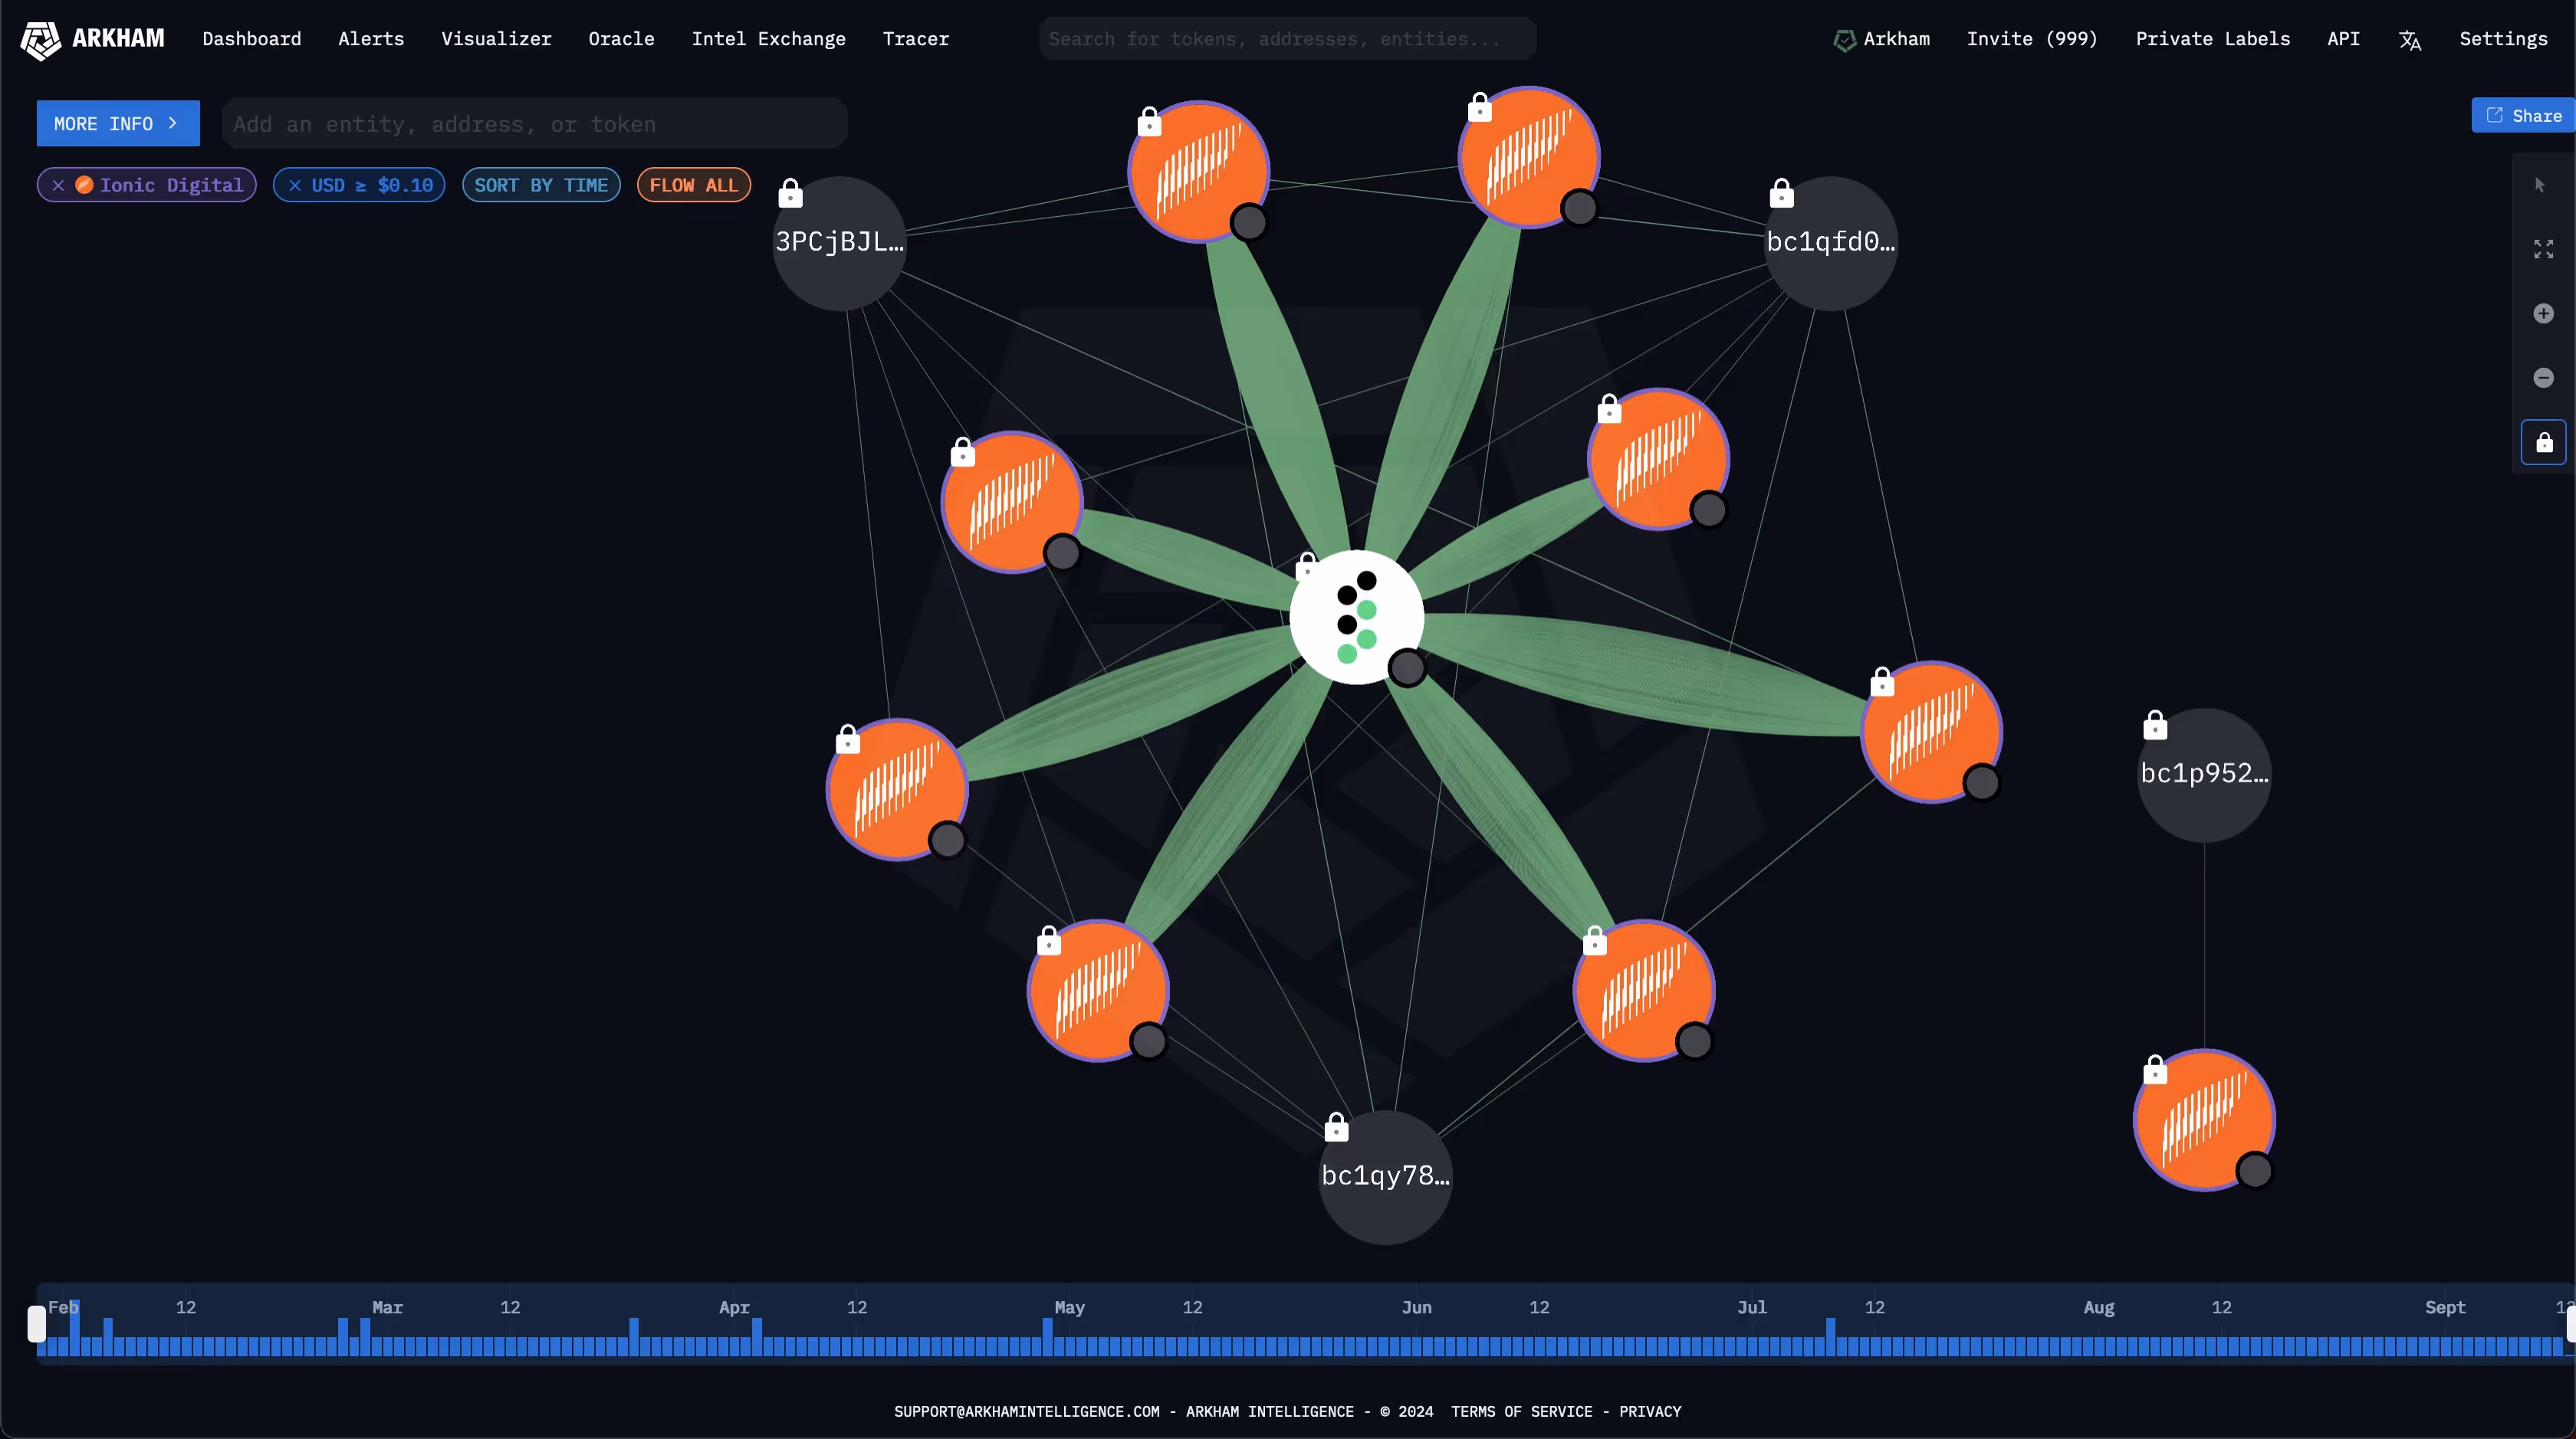Click the central white multi-dot node
The image size is (2576, 1439).
pyautogui.click(x=1356, y=618)
